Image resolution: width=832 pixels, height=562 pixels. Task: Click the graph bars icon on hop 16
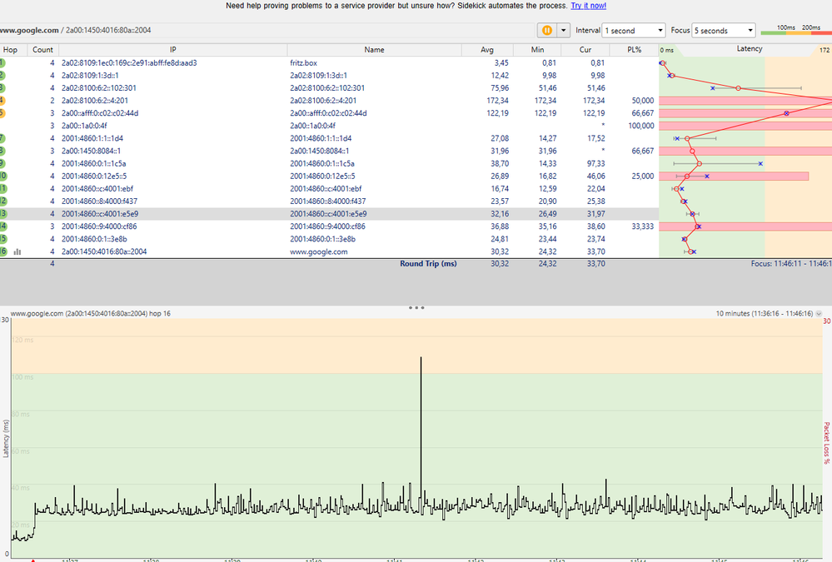(17, 251)
